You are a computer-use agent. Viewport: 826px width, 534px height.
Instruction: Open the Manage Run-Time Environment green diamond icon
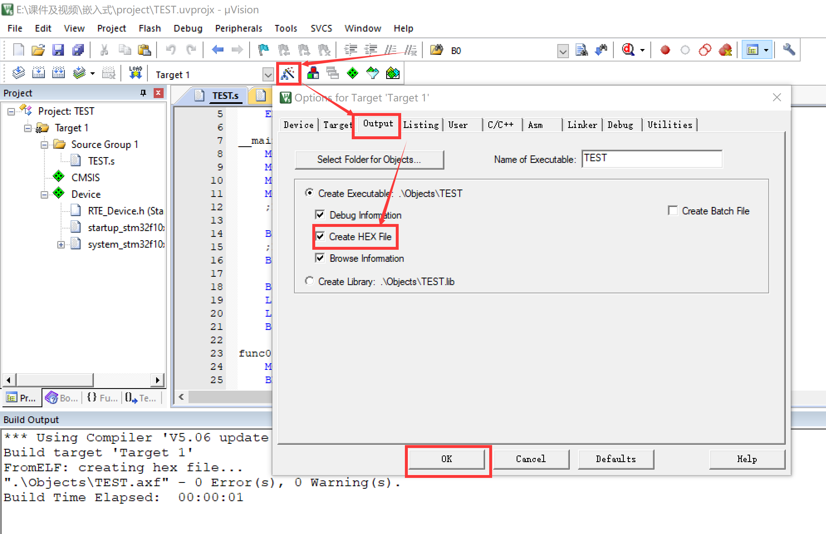pyautogui.click(x=352, y=74)
